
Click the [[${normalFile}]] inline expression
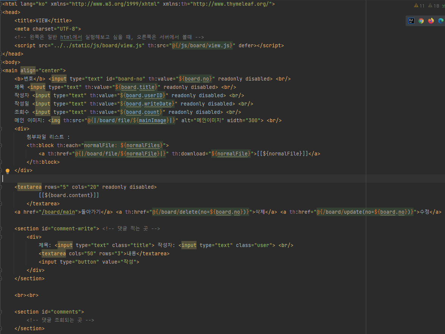[283, 154]
